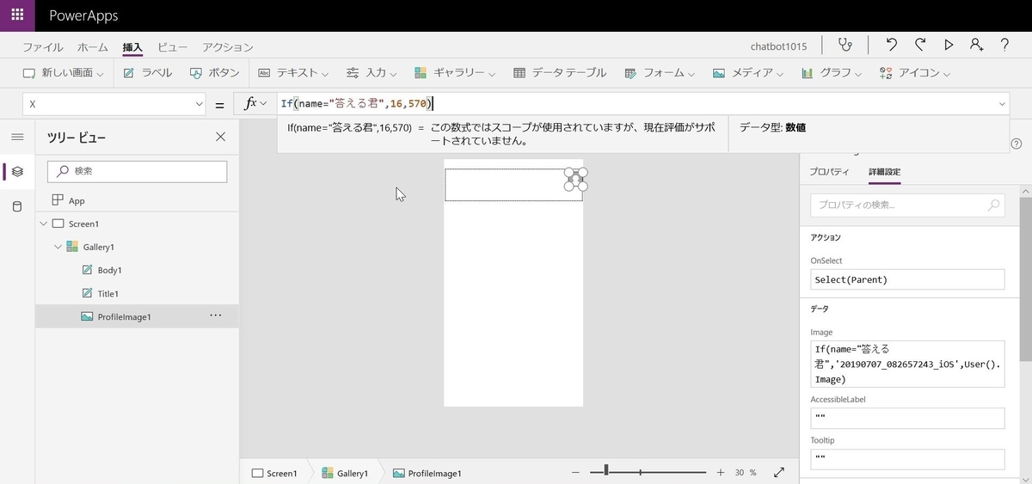
Task: Preview the app with play icon
Action: 949,46
